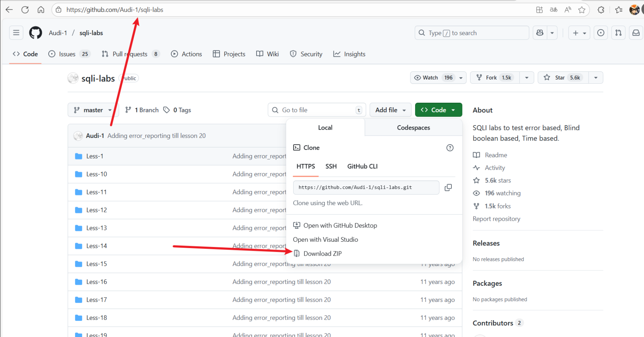View the 1 Branch link
This screenshot has height=337, width=644.
click(x=142, y=110)
